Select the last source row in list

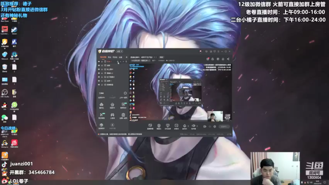coord(113,85)
